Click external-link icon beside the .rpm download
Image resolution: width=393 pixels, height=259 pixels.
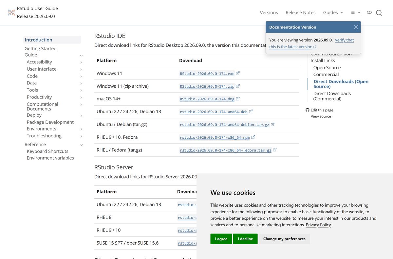pyautogui.click(x=253, y=137)
